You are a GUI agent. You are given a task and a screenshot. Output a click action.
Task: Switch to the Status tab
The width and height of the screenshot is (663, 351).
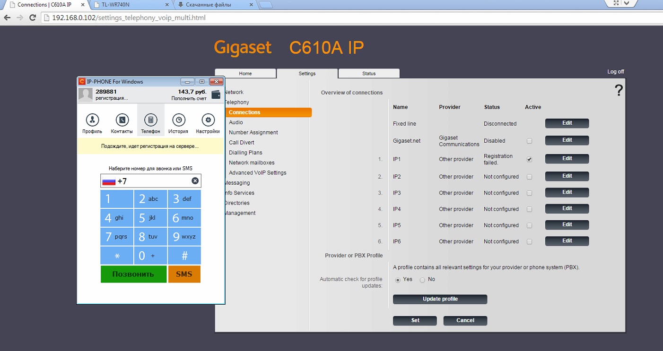click(369, 74)
